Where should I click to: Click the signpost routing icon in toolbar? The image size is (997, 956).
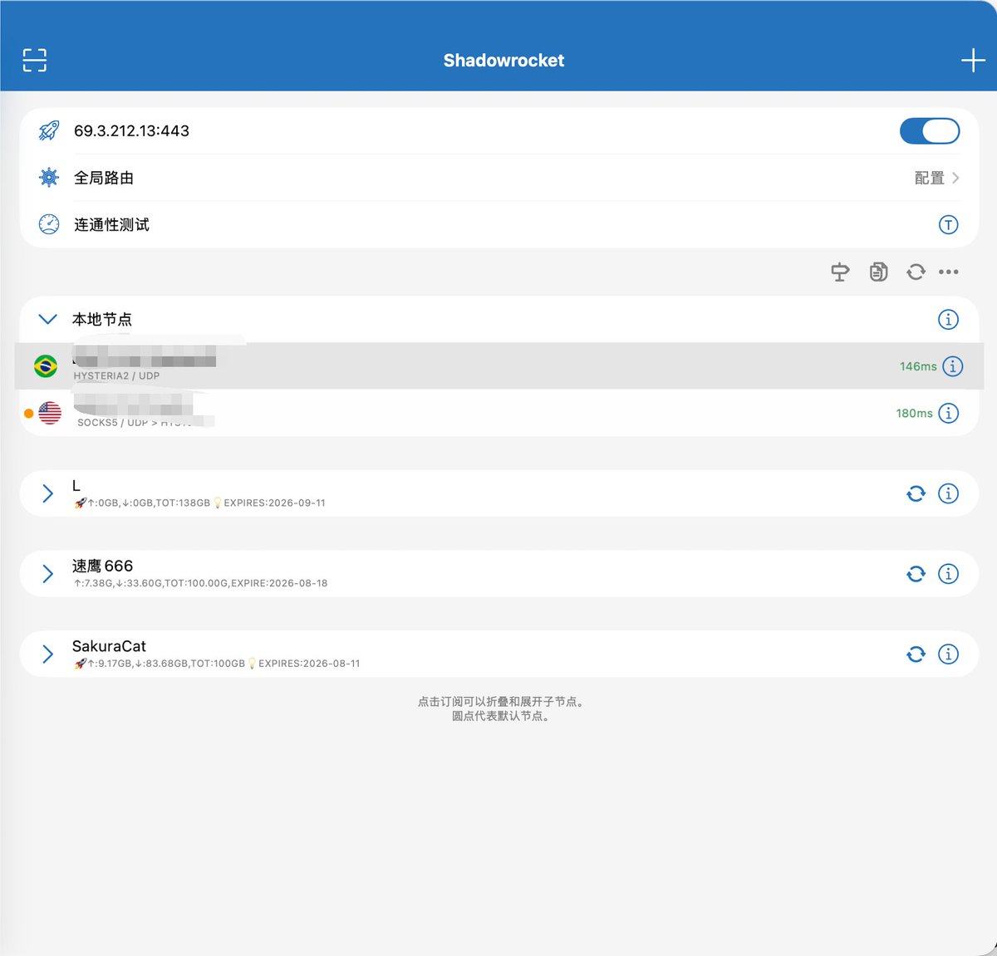point(840,272)
